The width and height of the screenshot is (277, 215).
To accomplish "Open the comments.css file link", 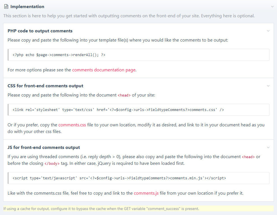I will 72,125.
